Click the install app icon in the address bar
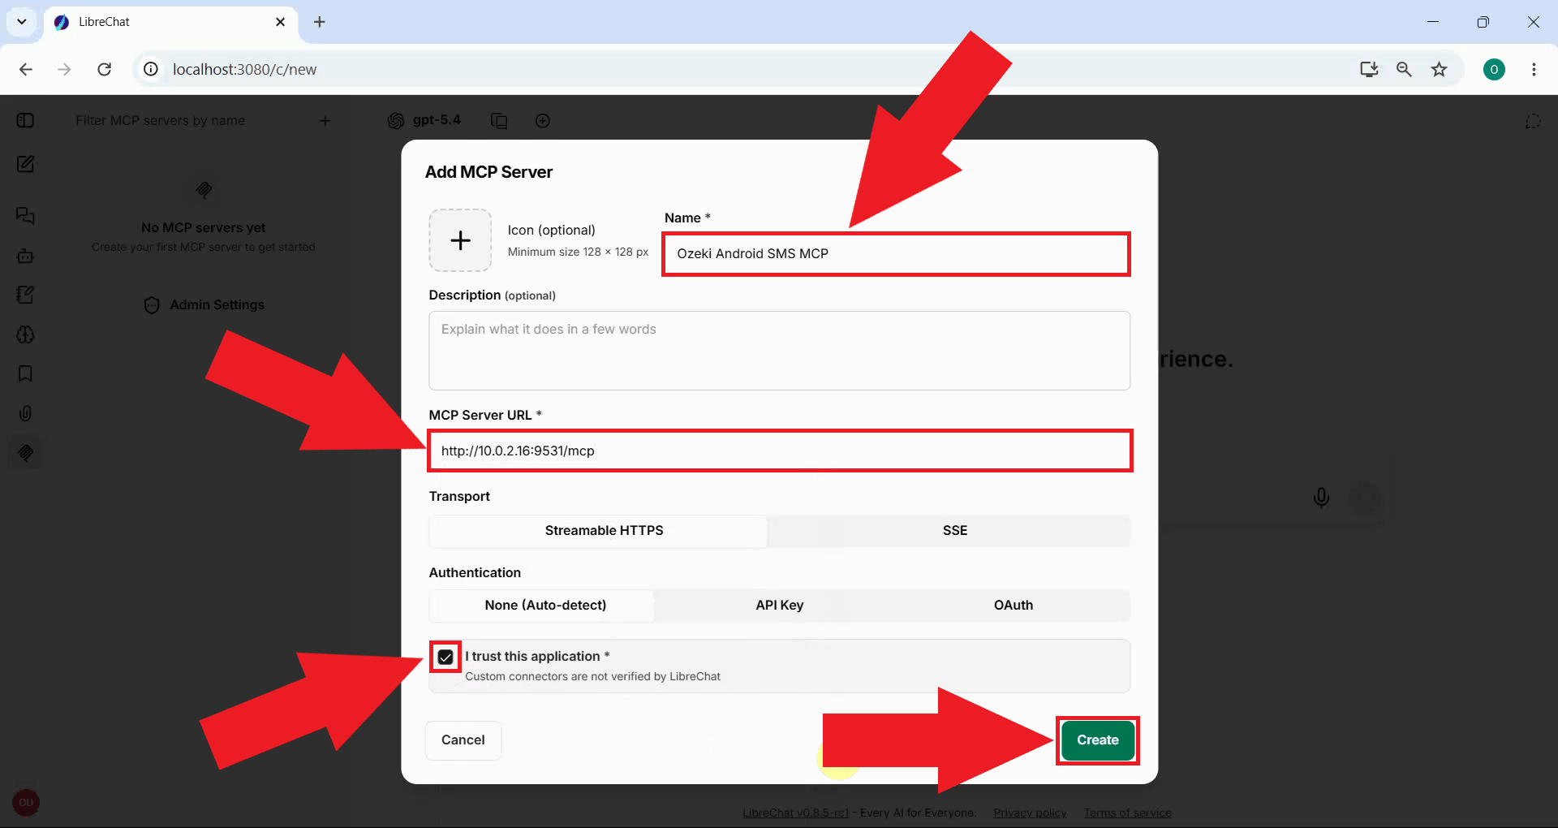Image resolution: width=1558 pixels, height=828 pixels. click(x=1369, y=69)
